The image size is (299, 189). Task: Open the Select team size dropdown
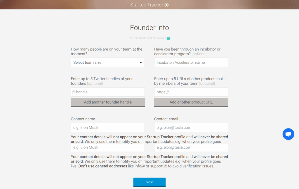click(108, 62)
